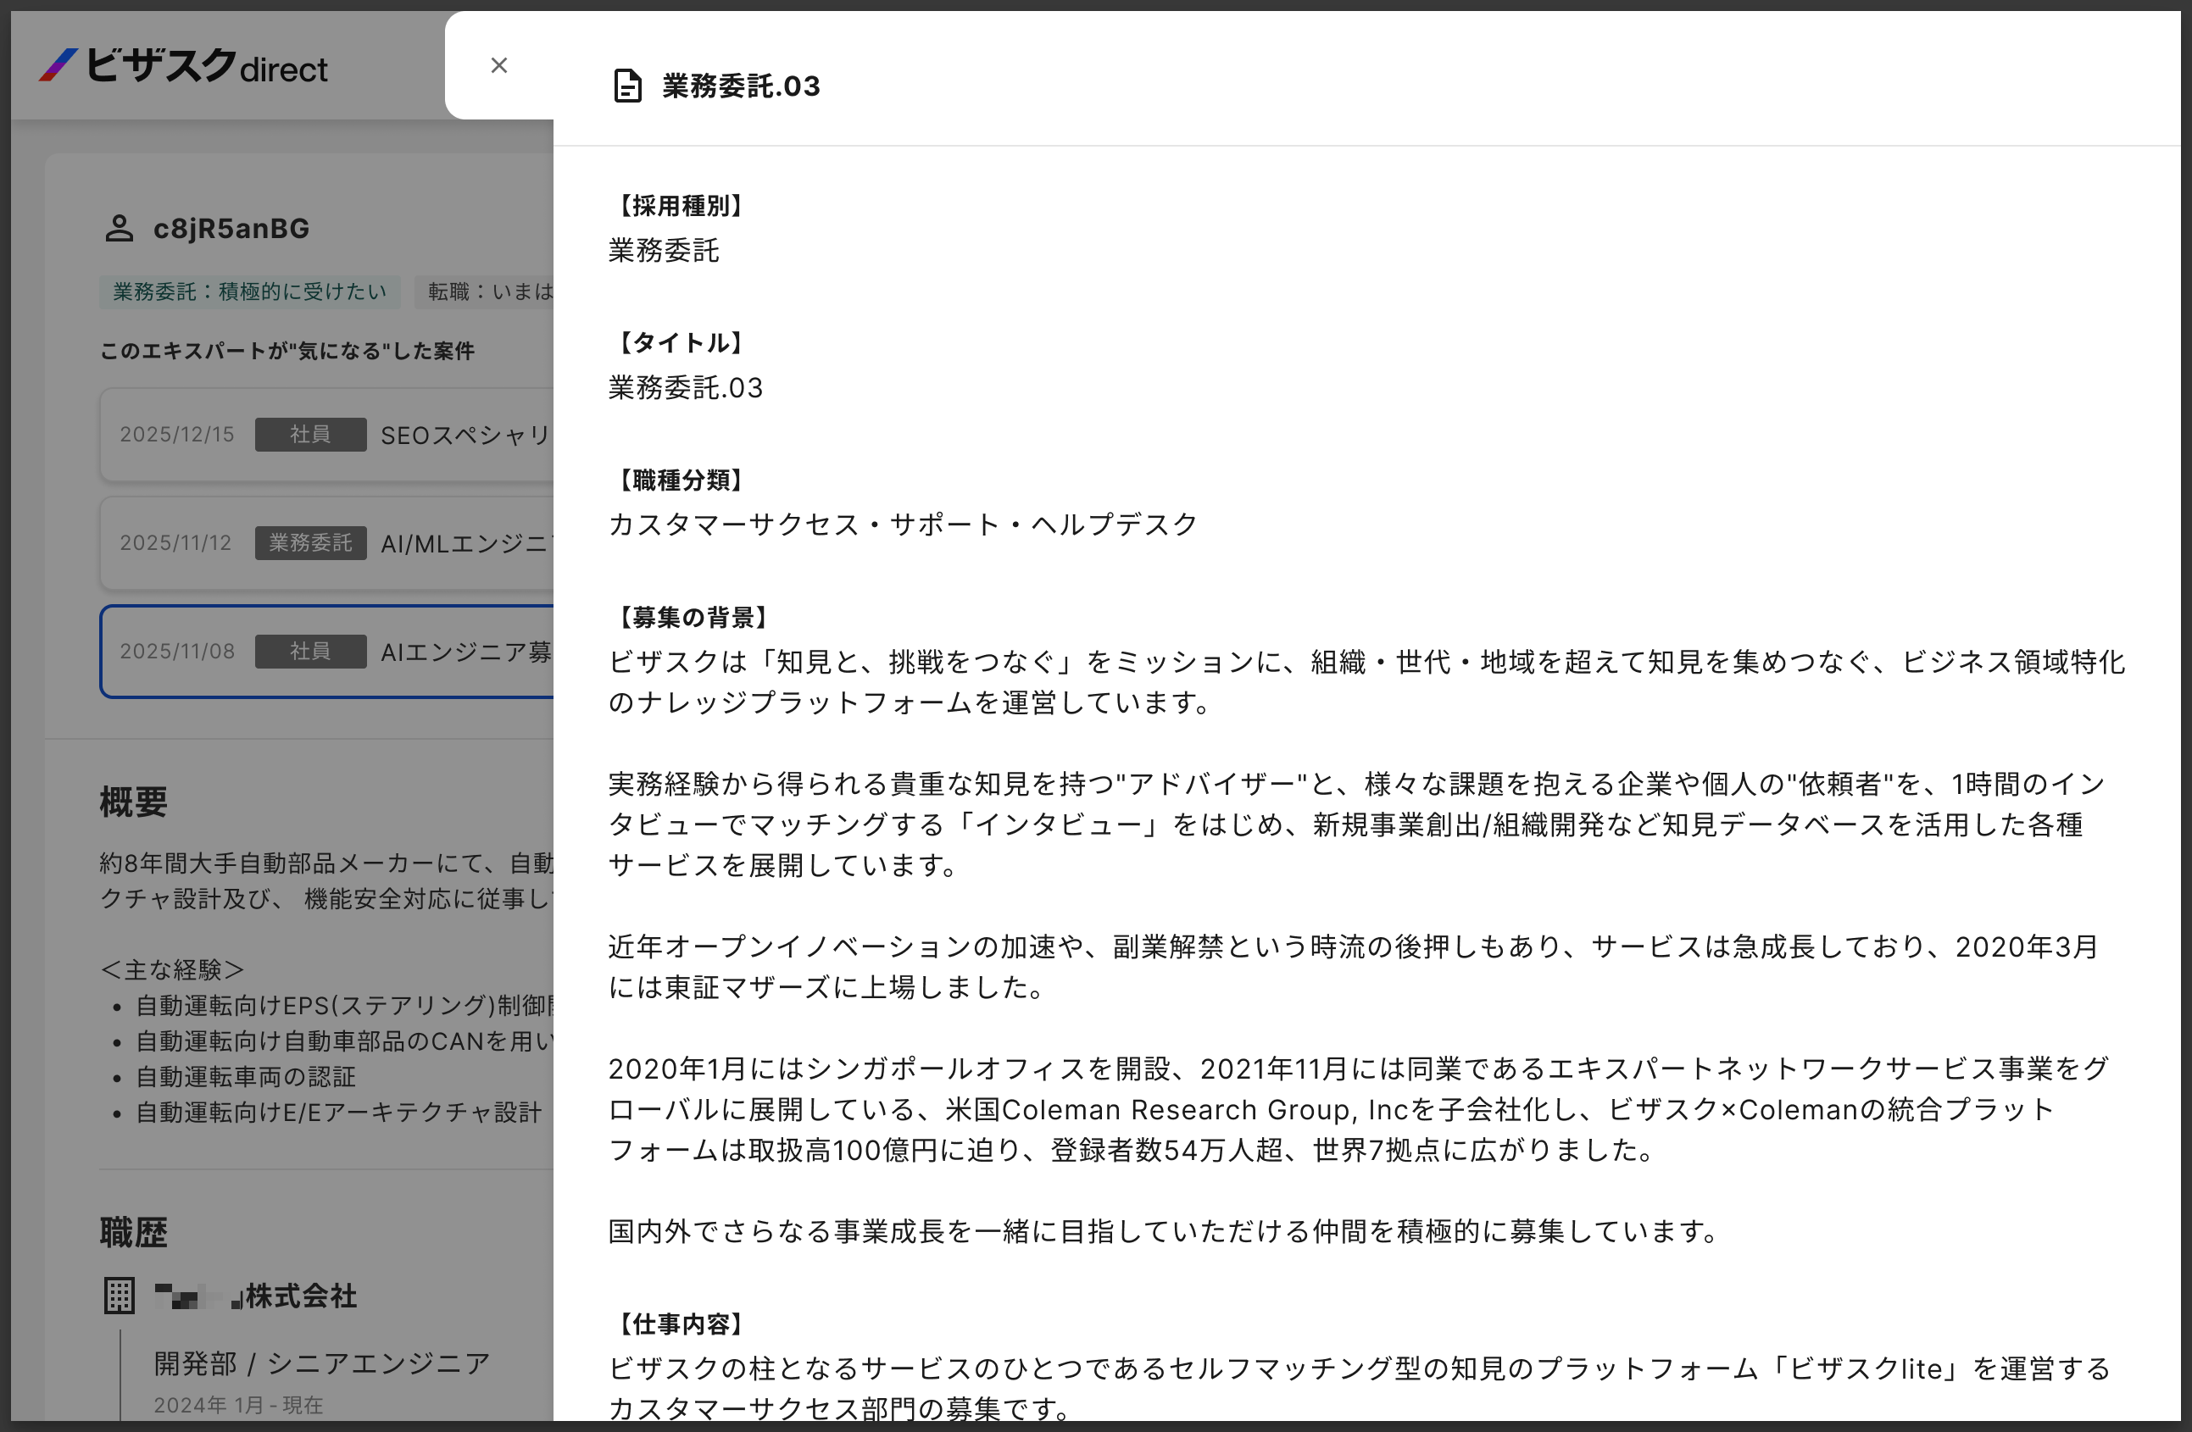Select the 業務委託:積極的に受けたい tag
The image size is (2192, 1432).
coord(249,292)
